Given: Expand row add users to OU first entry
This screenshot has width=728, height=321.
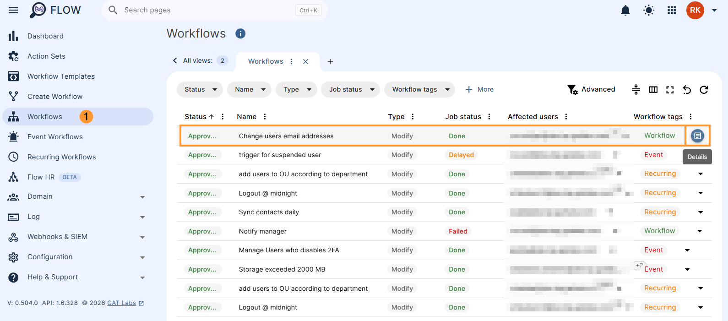Looking at the screenshot, I should coord(701,174).
